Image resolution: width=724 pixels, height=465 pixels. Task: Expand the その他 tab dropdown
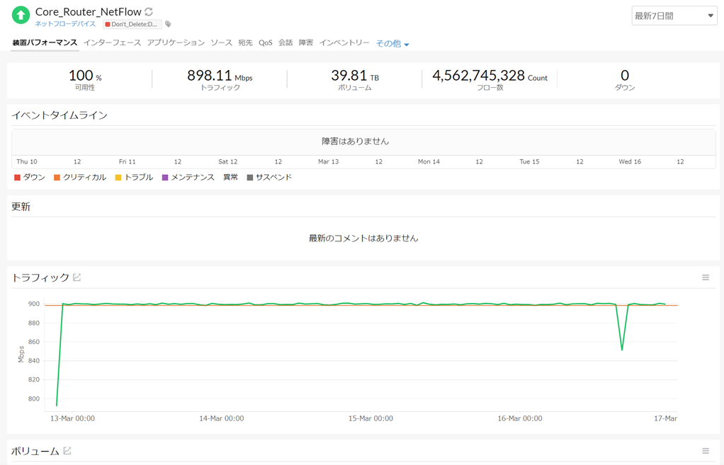point(392,44)
